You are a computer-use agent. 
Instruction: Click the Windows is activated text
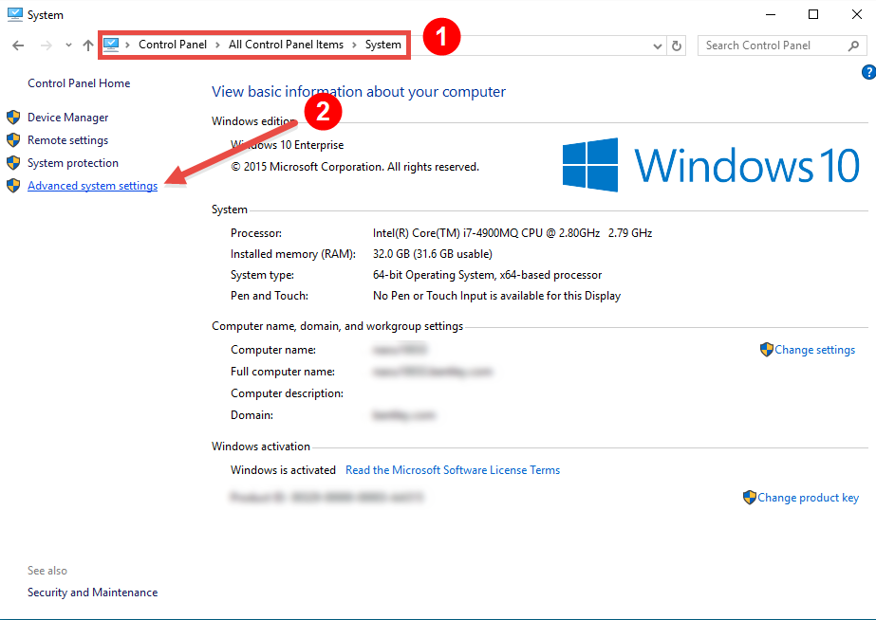(283, 470)
